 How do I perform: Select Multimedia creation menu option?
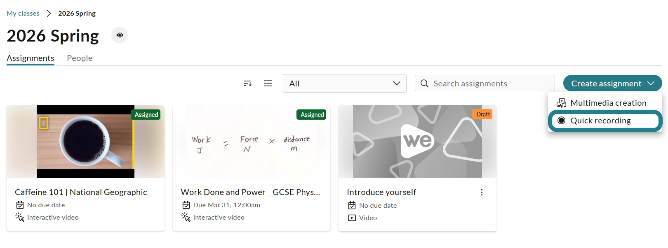[x=605, y=103]
